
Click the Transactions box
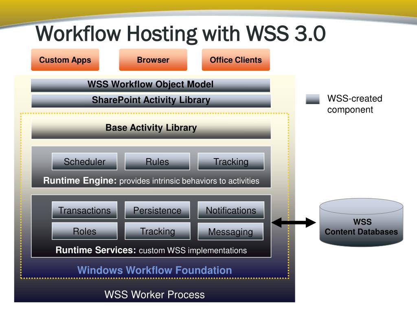click(x=85, y=210)
